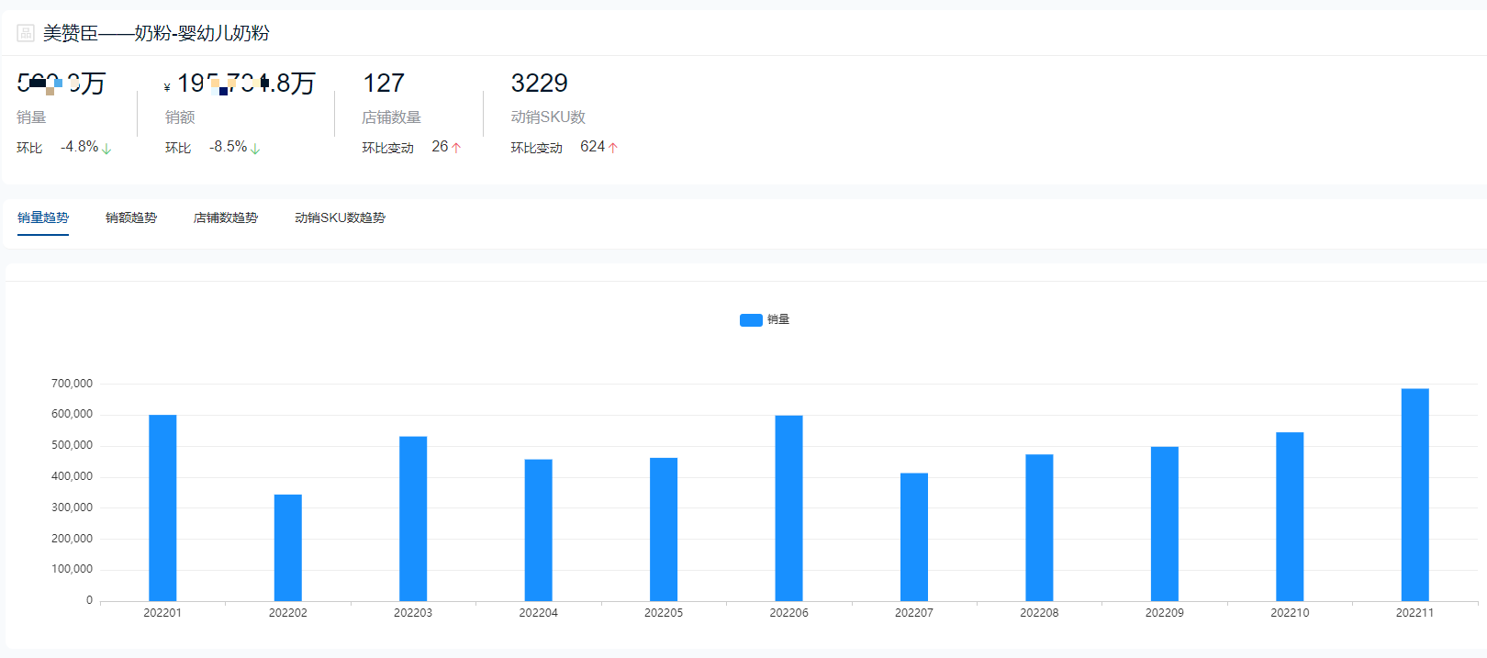Click the 202209 bar in the chart
Viewport: 1487px width, 658px height.
(x=1165, y=524)
